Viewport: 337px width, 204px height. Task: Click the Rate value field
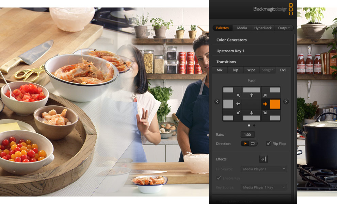247,134
